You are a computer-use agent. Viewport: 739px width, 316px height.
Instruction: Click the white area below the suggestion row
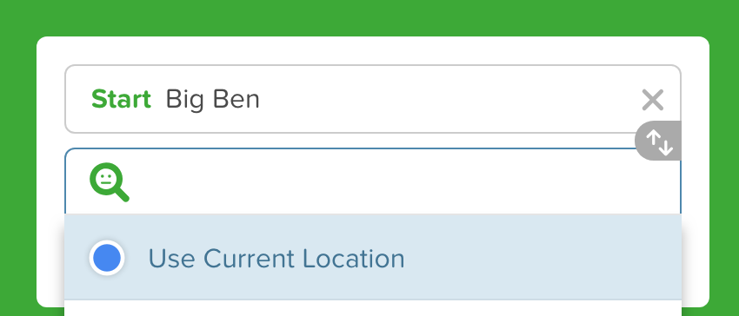coord(373,308)
